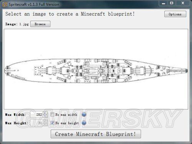The image size is (192, 144).
Task: Focus the Max Height number field
Action: 36,123
